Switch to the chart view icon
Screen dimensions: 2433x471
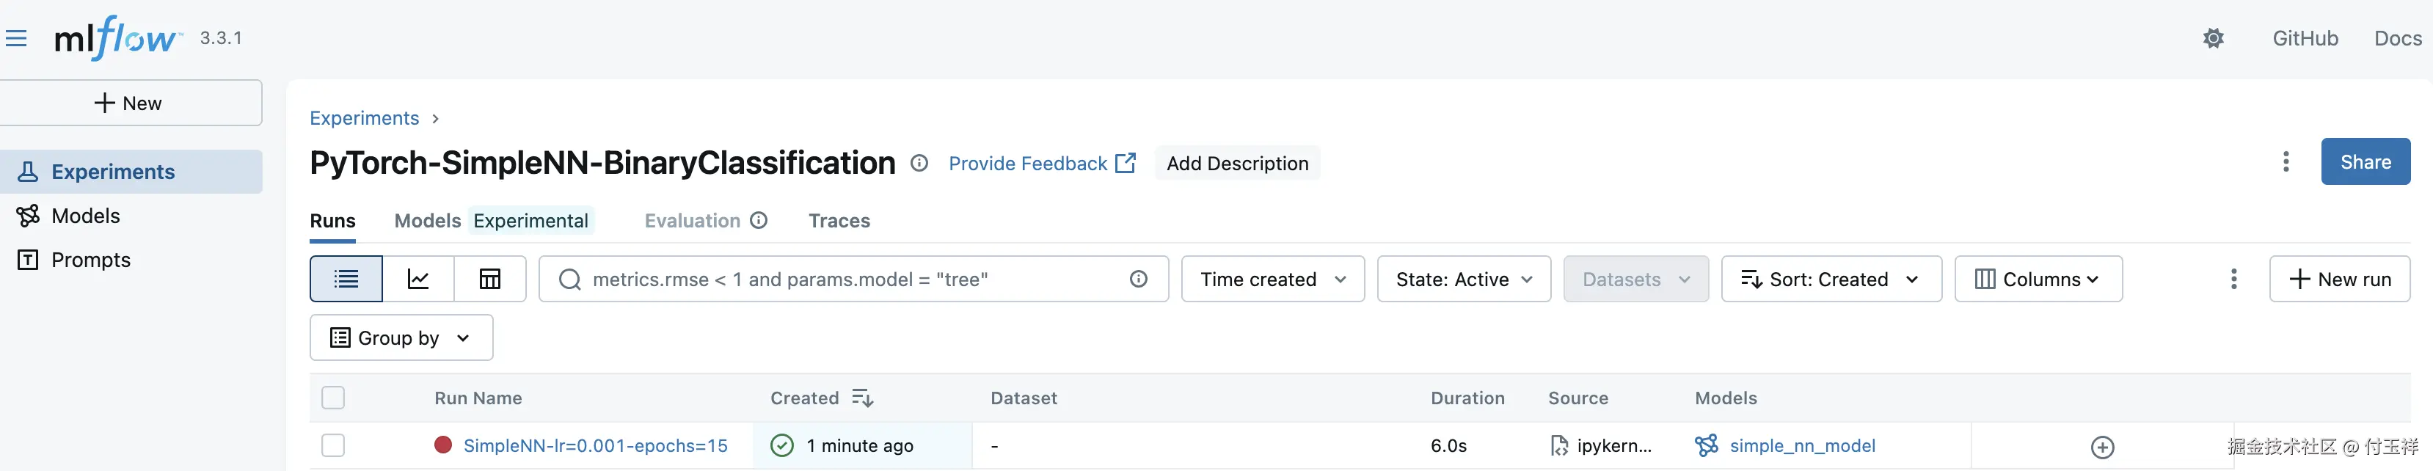(418, 280)
